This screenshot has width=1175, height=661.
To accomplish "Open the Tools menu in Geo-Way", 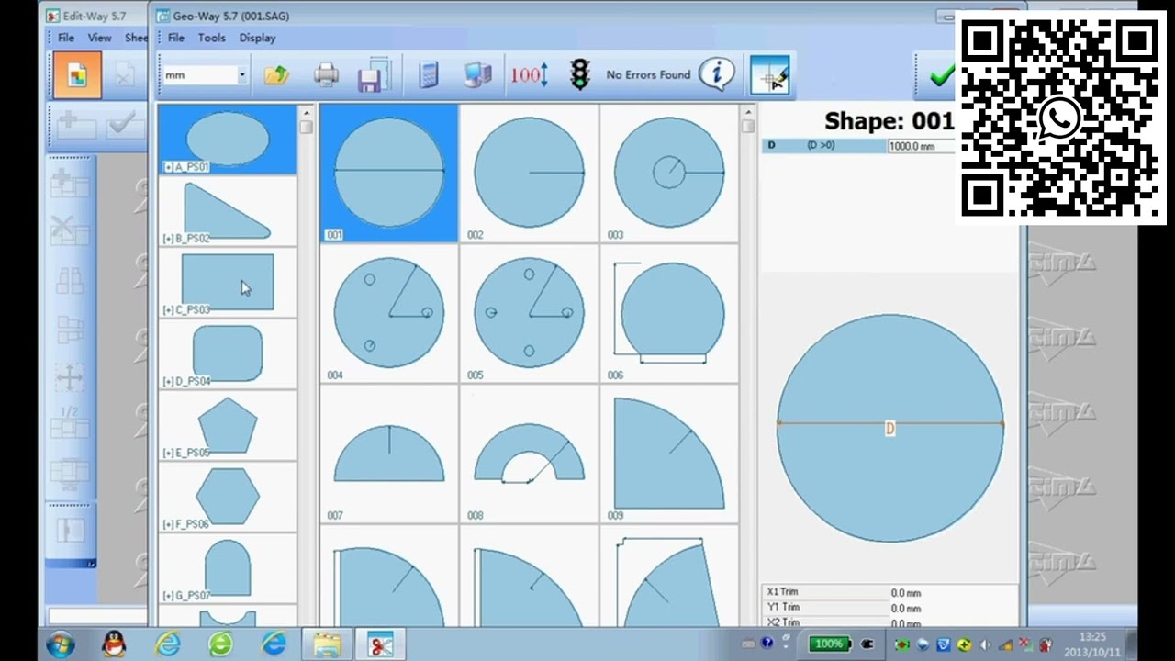I will point(211,38).
